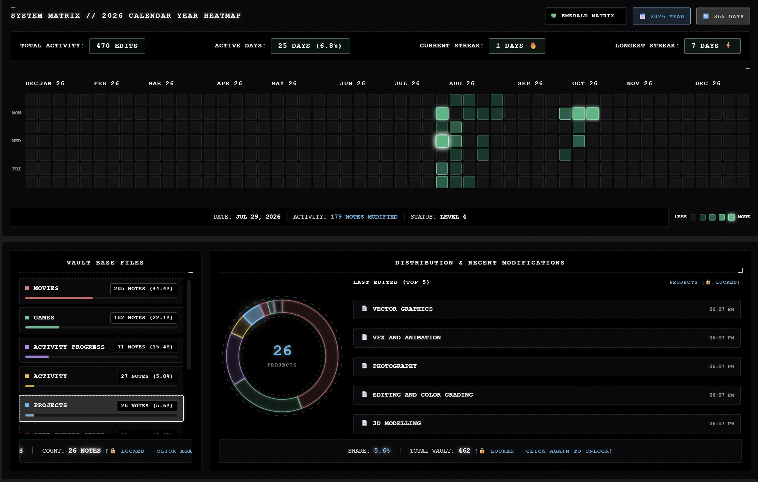Click the calendar icon on 2026 Year button

pyautogui.click(x=642, y=16)
